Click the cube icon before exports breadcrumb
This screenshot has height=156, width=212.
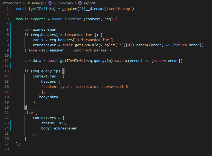pos(80,3)
